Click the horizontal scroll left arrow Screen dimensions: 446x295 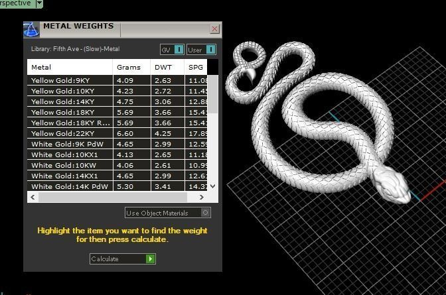[33, 197]
